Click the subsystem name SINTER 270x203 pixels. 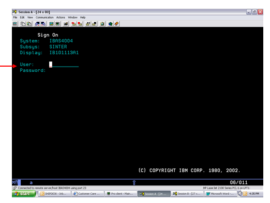(58, 46)
